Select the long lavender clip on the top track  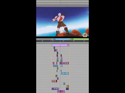pyautogui.click(x=60, y=45)
